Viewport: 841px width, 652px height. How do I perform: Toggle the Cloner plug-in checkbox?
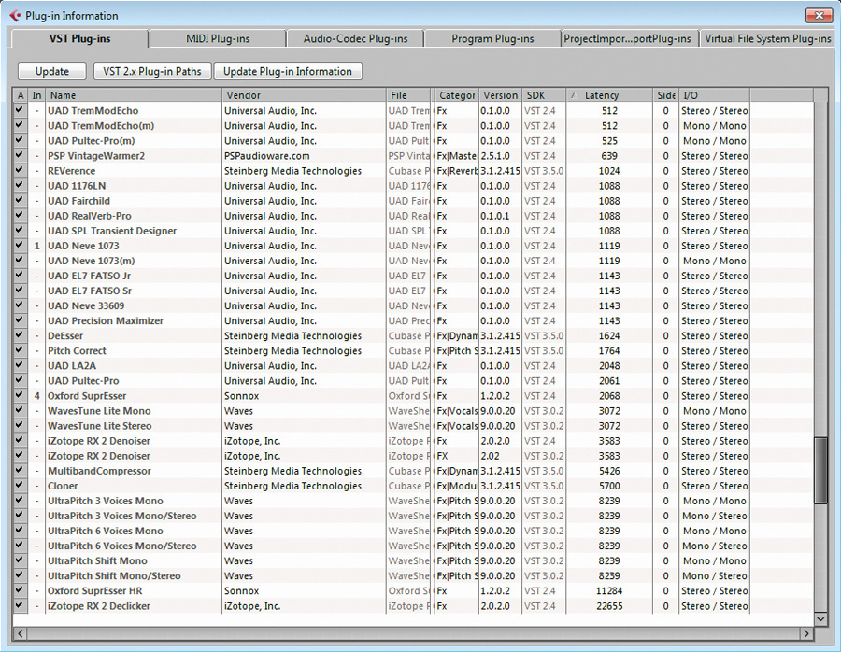click(x=20, y=486)
